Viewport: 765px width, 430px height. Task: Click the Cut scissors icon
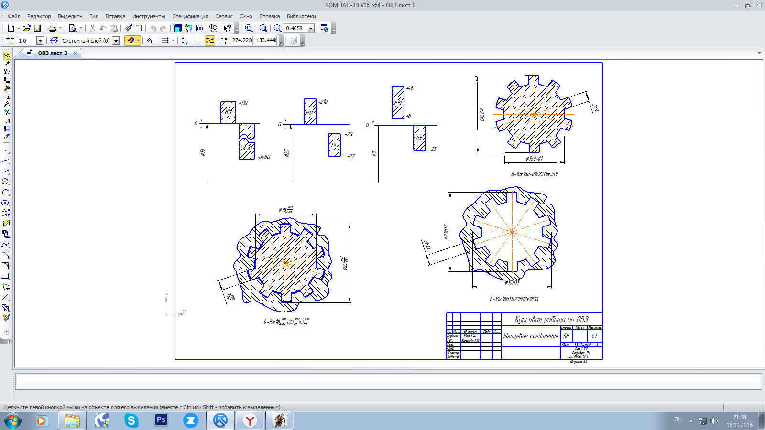pos(92,28)
